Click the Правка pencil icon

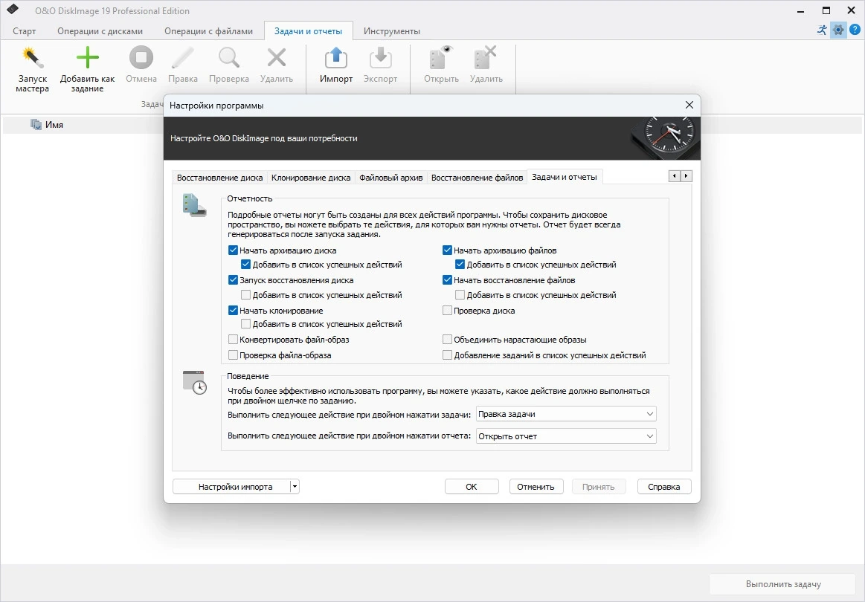(183, 57)
